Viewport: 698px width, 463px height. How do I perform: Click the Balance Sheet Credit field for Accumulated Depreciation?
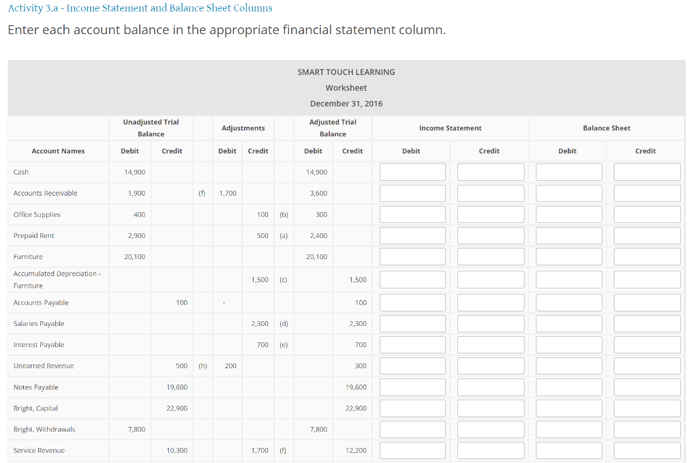click(646, 279)
